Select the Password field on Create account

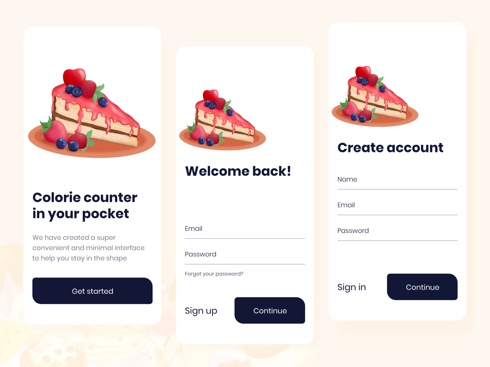point(398,232)
